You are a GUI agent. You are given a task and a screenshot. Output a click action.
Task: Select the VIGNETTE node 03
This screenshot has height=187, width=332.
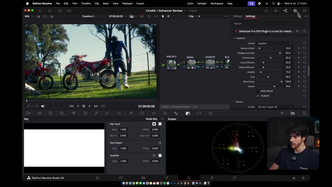coord(210,64)
